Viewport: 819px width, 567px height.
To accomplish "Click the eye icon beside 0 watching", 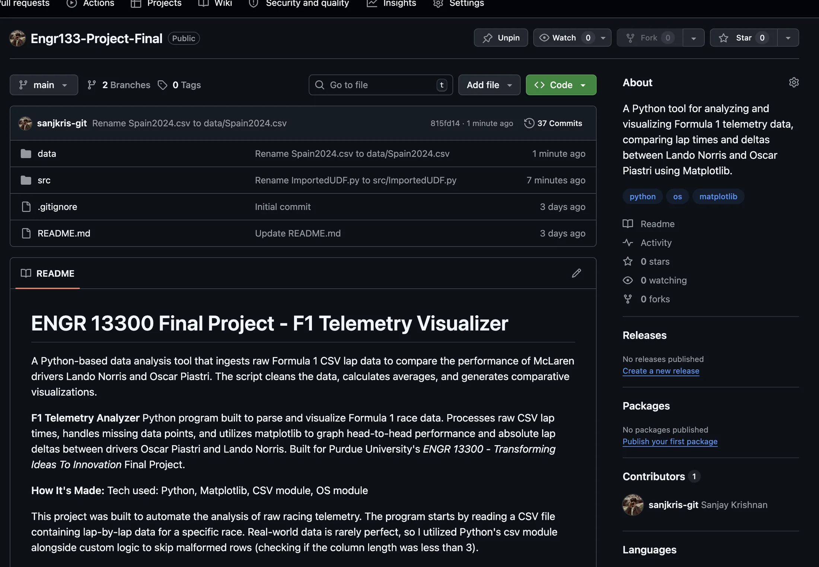I will pos(628,280).
